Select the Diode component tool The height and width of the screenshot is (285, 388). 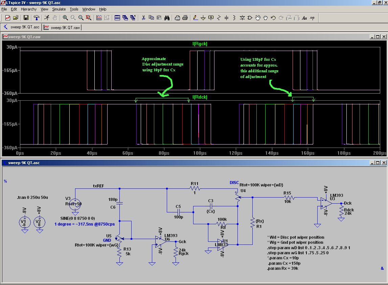coord(242,18)
